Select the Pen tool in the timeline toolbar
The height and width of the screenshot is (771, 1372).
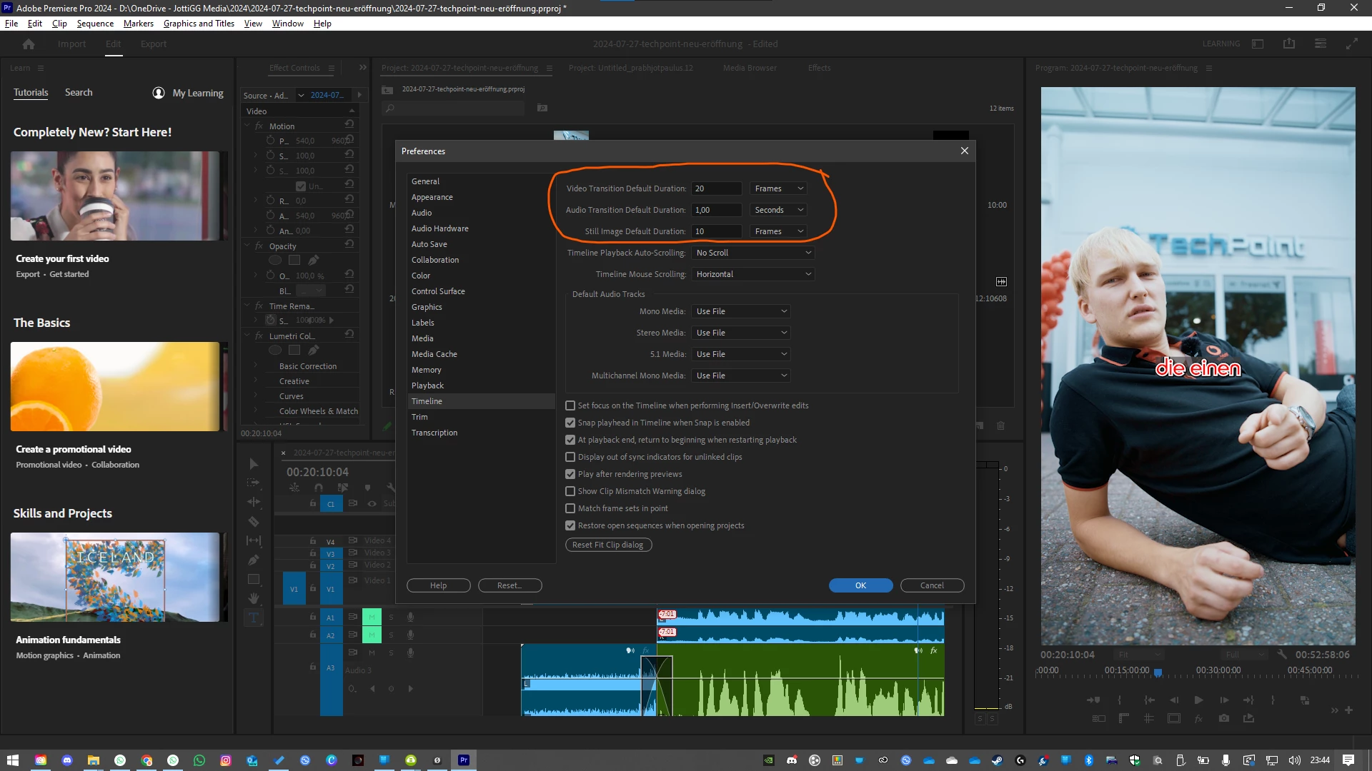pos(254,560)
